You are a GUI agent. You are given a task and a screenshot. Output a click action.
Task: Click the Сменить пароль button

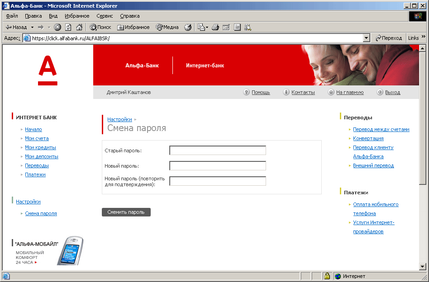[126, 212]
